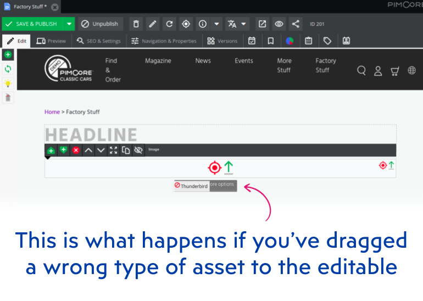Open the More Stuff menu item
Viewport: 423px width, 301px height.
(284, 65)
